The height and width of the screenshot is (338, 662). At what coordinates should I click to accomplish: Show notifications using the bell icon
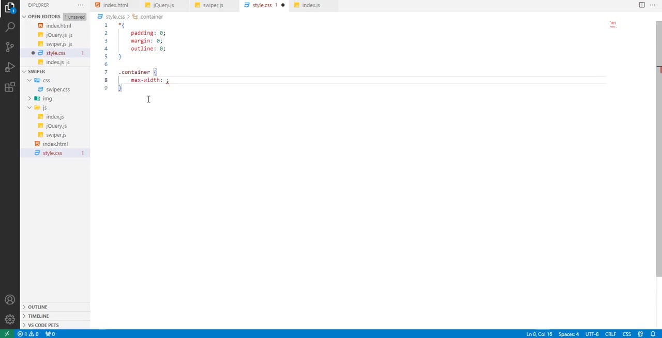point(653,334)
